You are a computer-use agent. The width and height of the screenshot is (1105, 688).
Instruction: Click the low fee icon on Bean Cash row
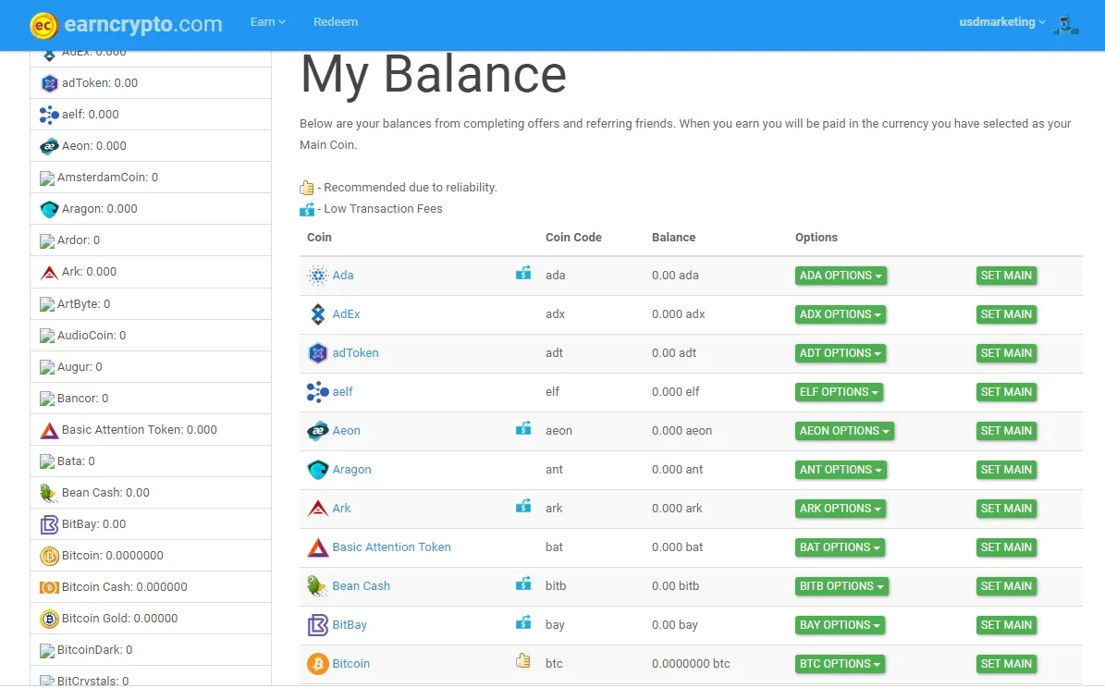click(x=522, y=583)
